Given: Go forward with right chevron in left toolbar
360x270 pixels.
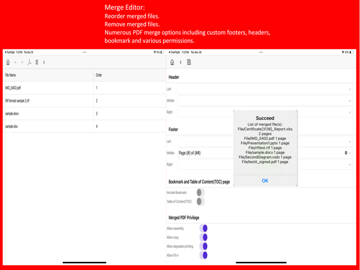Looking at the screenshot, I should [44, 62].
